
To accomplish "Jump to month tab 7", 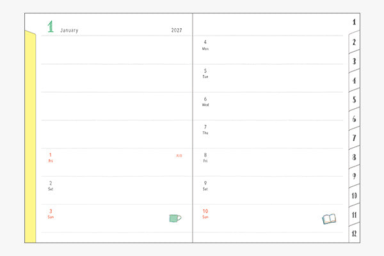I will [x=354, y=138].
